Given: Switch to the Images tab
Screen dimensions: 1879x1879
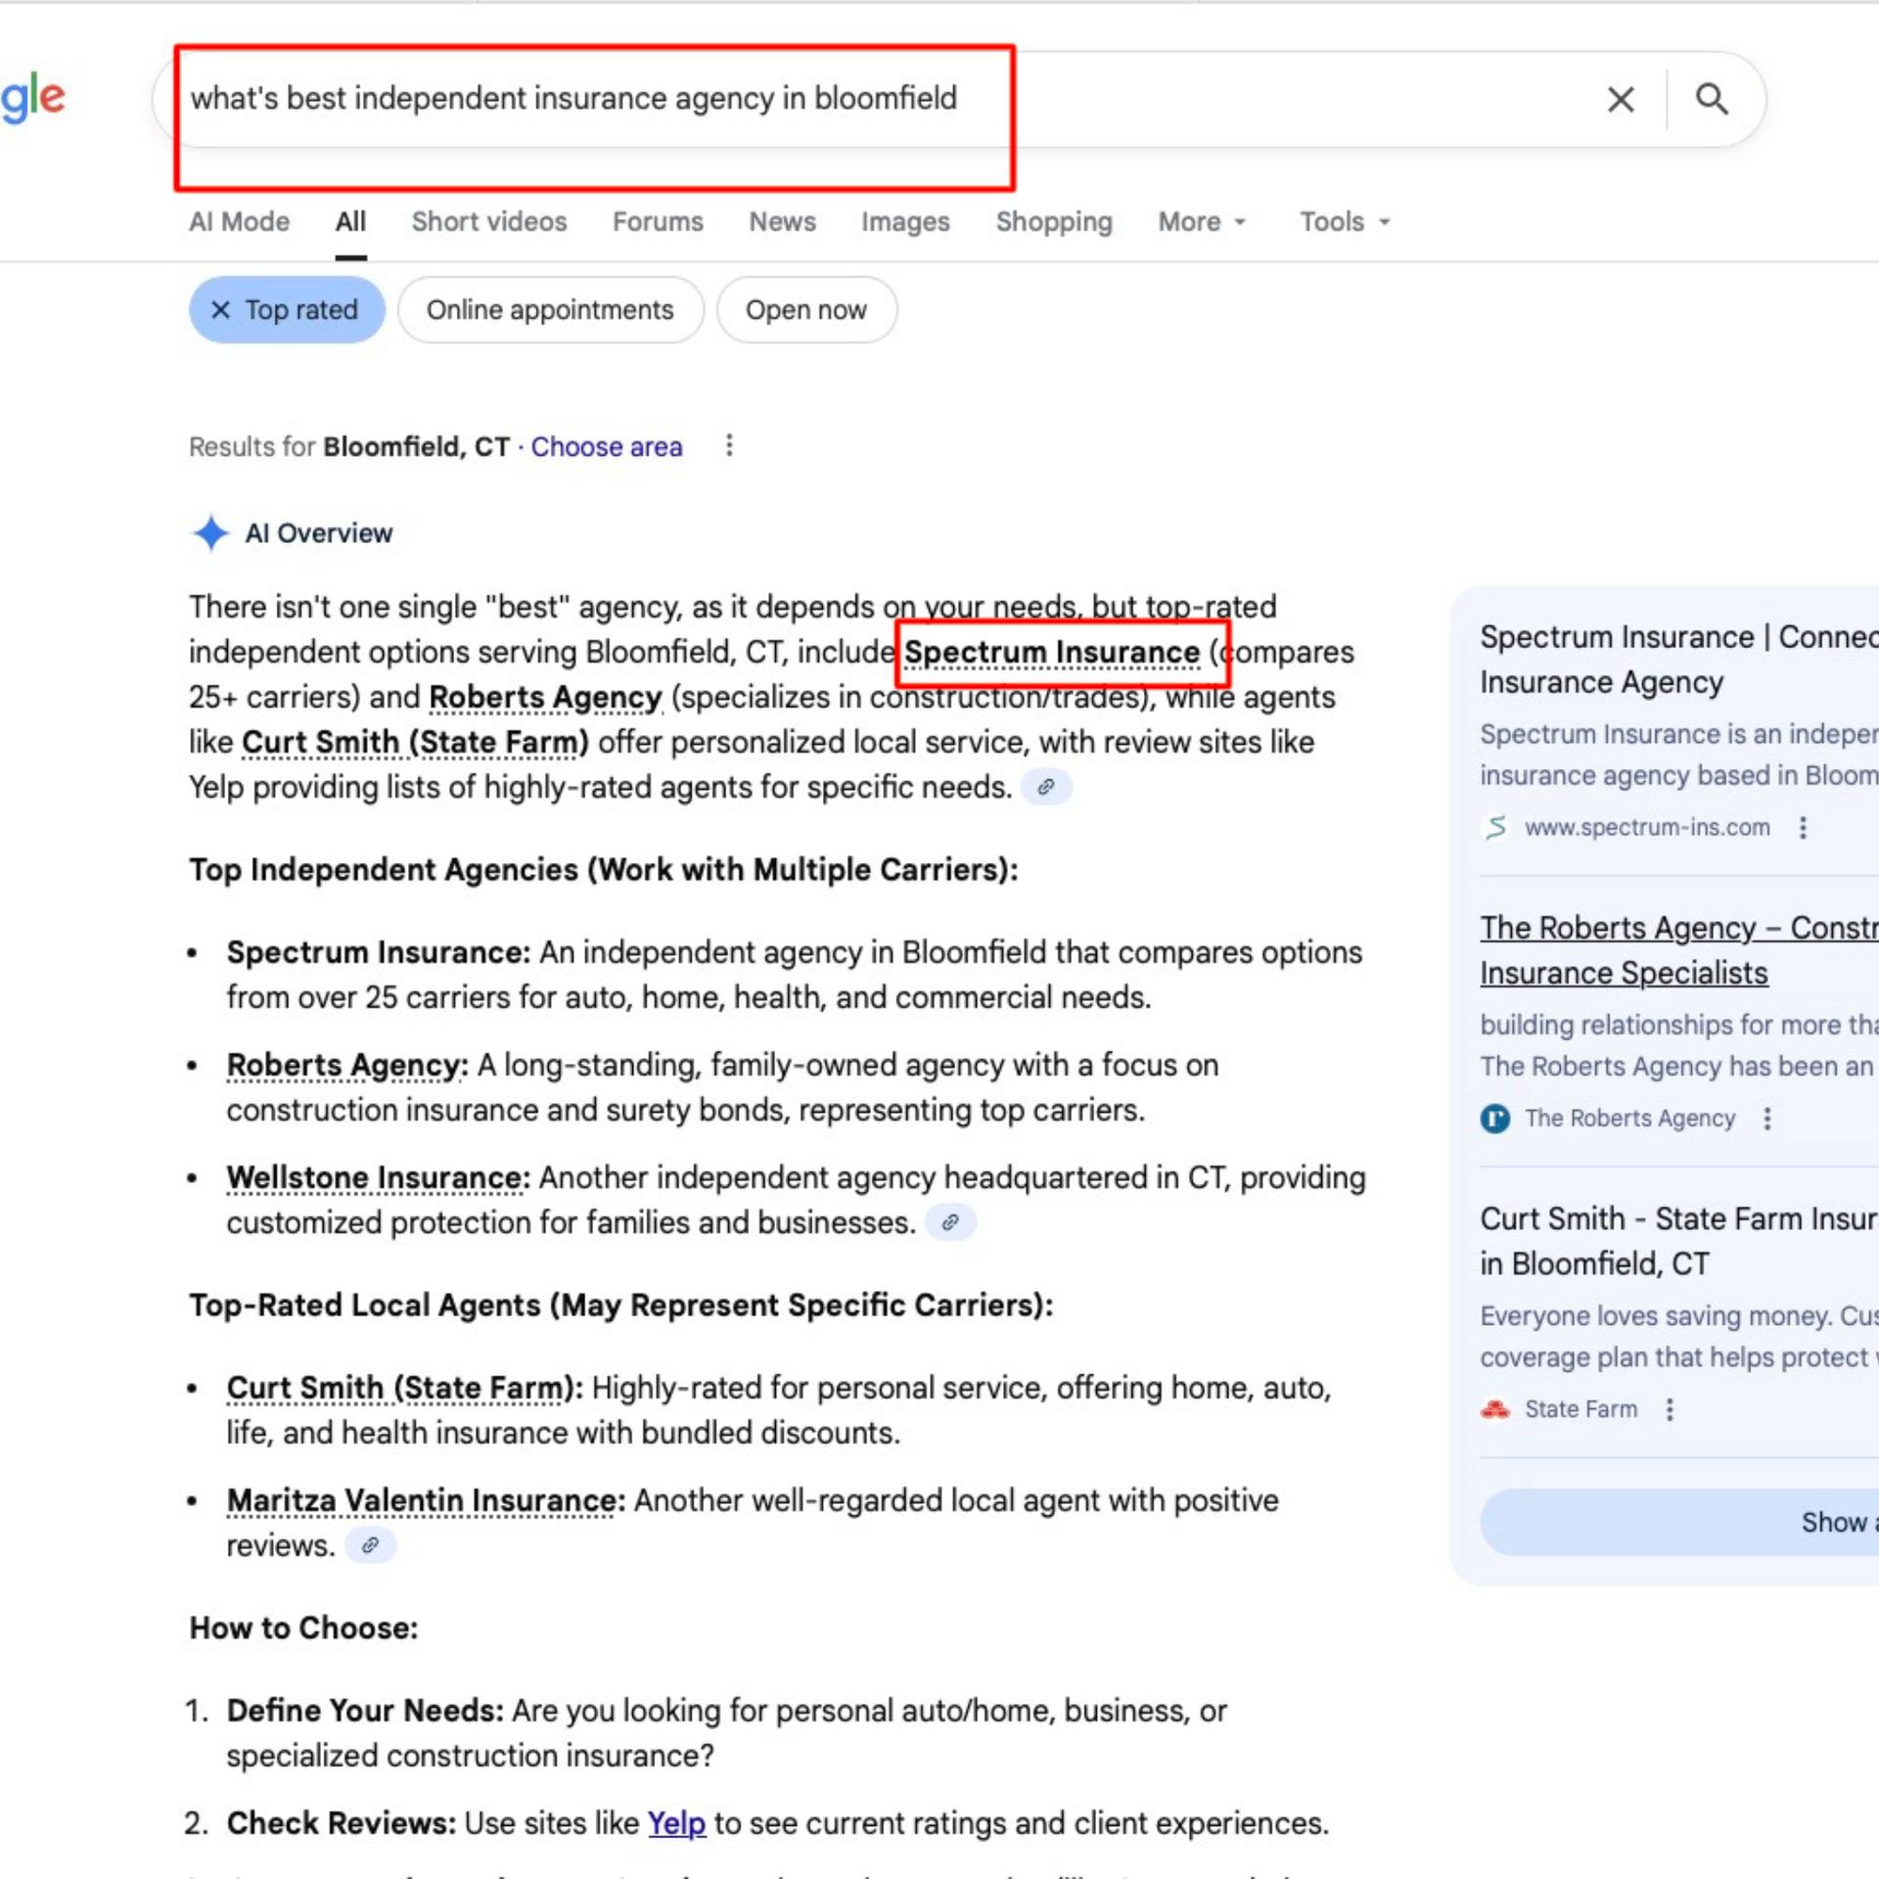Looking at the screenshot, I should pyautogui.click(x=904, y=222).
